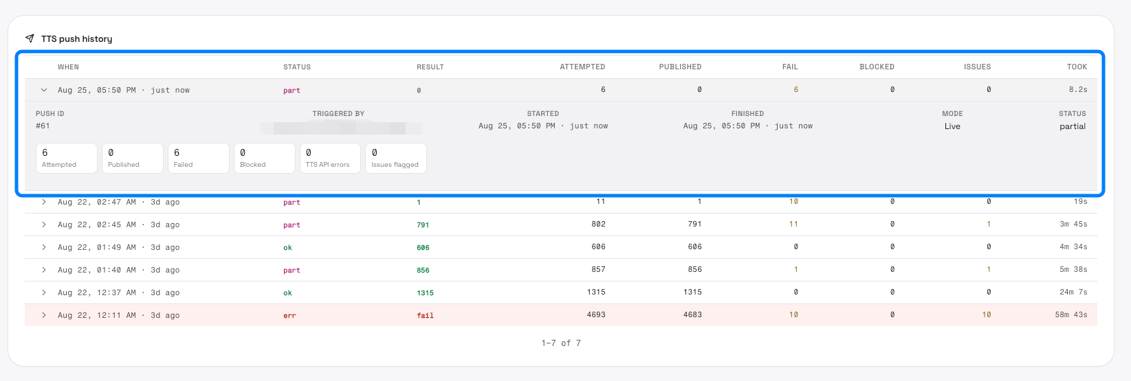This screenshot has width=1131, height=381.
Task: Click the ATTEMPTED column header
Action: (582, 67)
